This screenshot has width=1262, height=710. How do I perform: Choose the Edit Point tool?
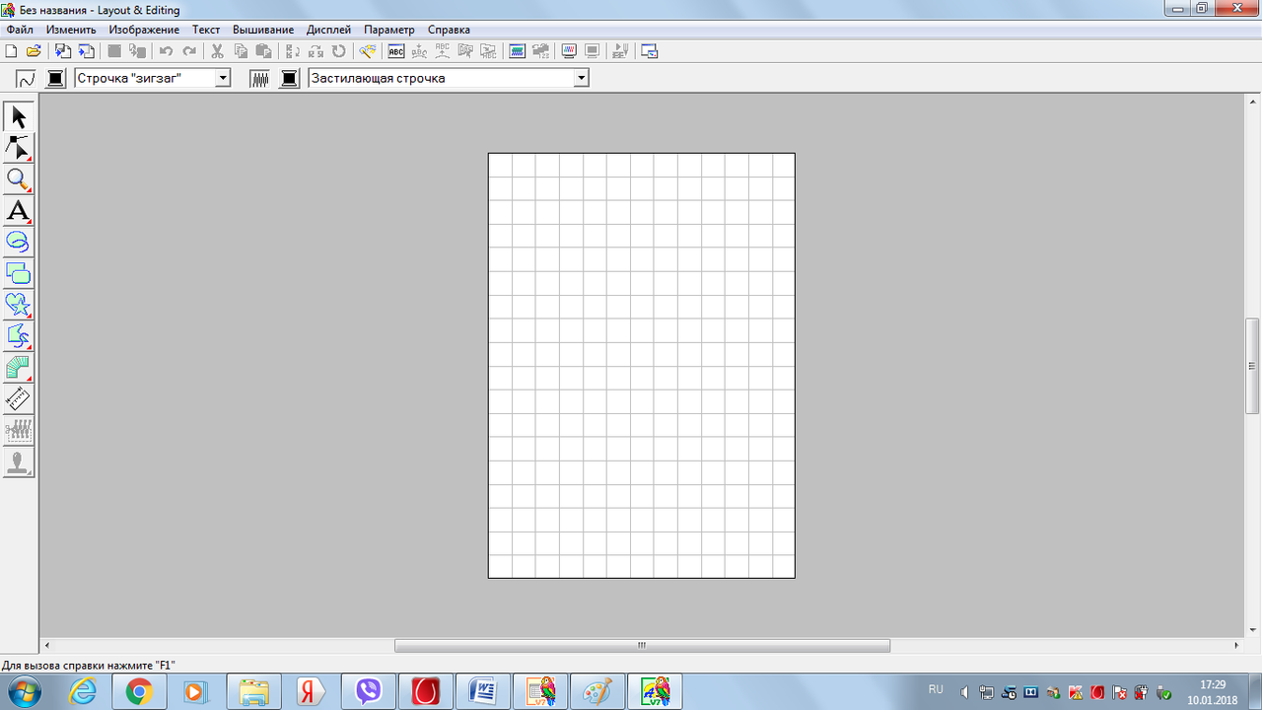(19, 148)
